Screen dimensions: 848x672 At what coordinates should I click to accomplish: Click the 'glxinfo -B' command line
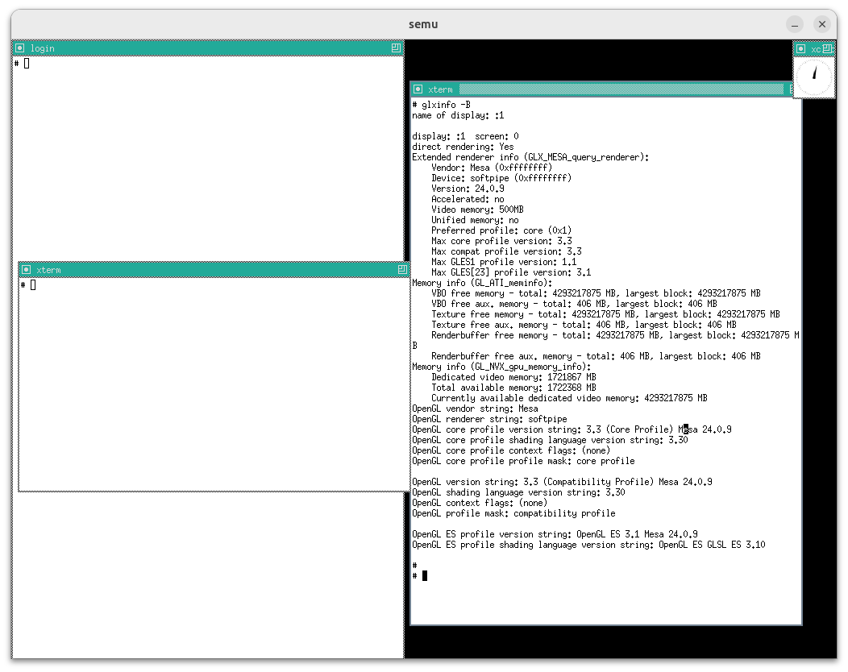(x=442, y=105)
